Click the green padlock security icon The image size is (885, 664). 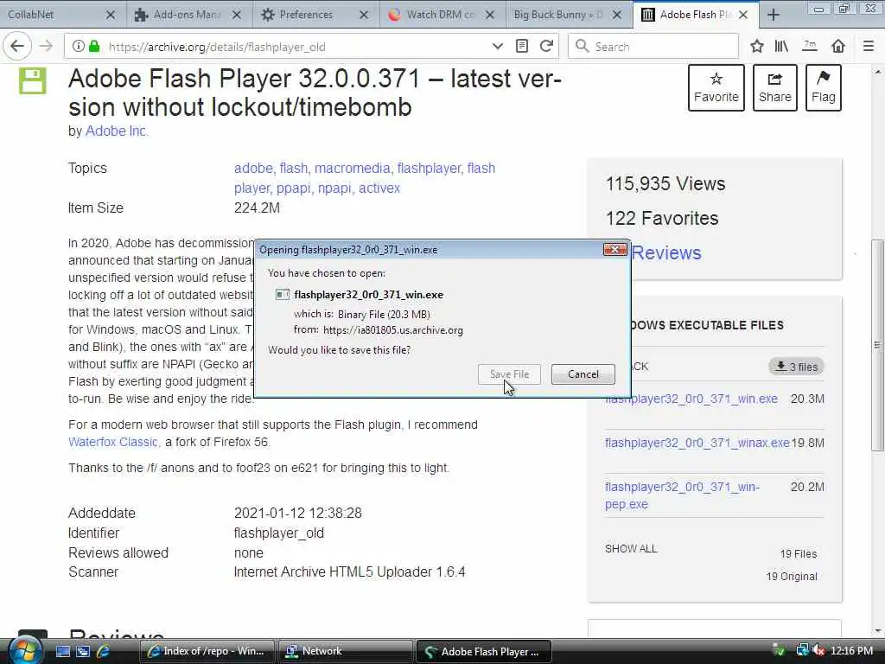[x=95, y=47]
